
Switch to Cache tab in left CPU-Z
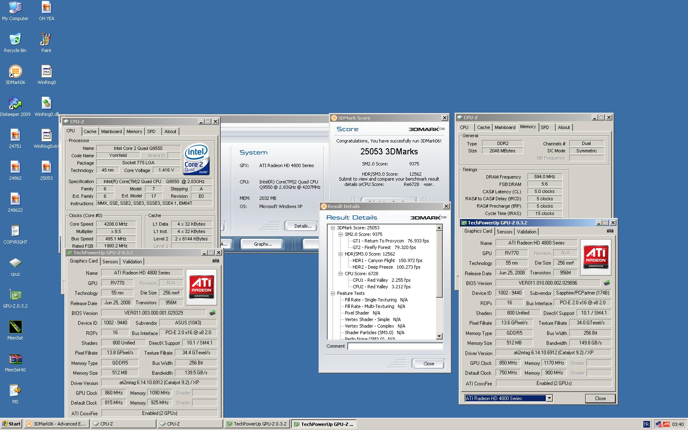pos(90,131)
